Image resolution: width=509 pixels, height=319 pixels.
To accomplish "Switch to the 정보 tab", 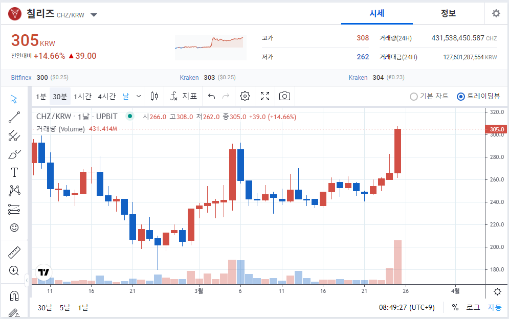I will (x=448, y=13).
